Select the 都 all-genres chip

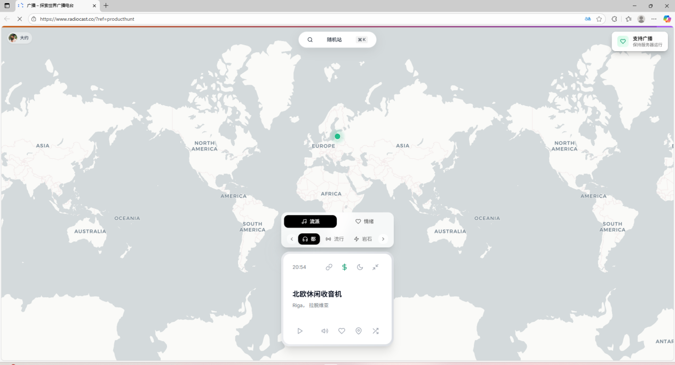(x=309, y=239)
